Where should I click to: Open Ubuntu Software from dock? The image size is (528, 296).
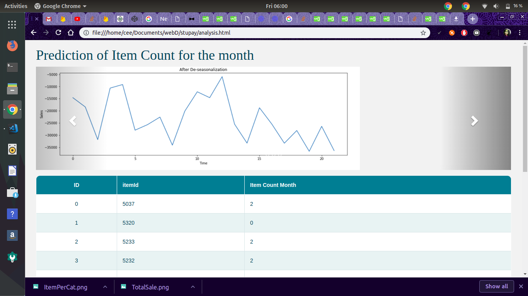12,192
